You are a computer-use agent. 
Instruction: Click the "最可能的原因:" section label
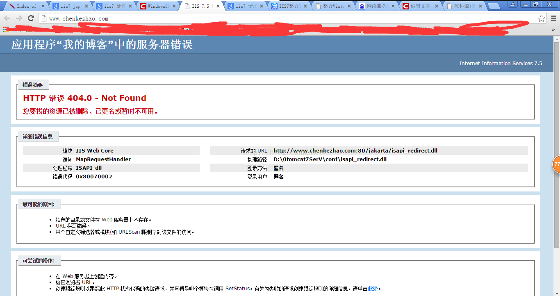39,204
